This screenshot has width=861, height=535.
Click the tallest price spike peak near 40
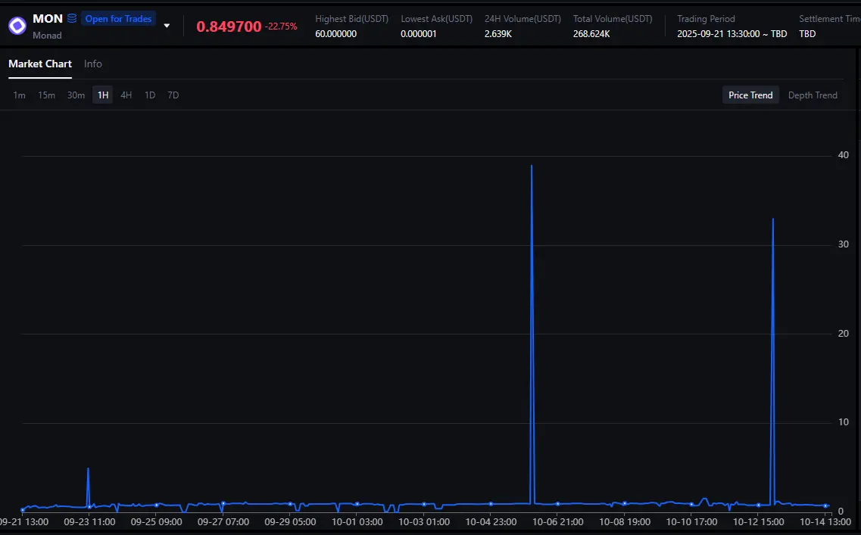[x=532, y=166]
